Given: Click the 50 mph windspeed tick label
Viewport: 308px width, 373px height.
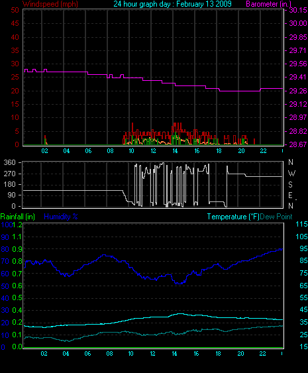Looking at the screenshot, I should pos(15,10).
